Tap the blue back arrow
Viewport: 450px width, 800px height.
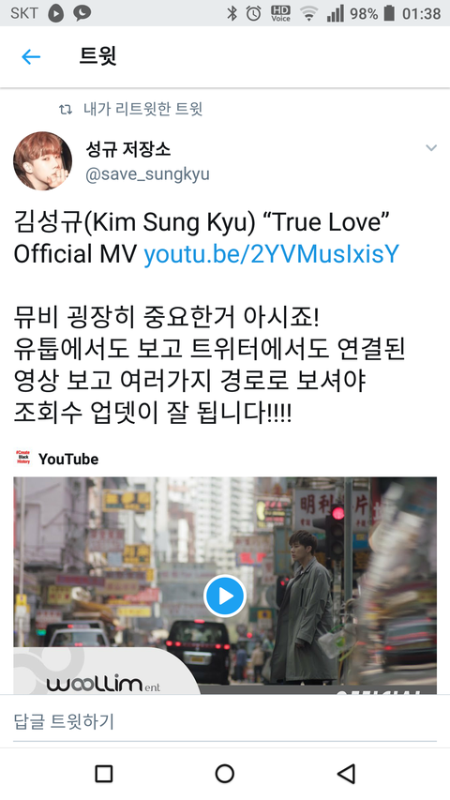click(31, 56)
